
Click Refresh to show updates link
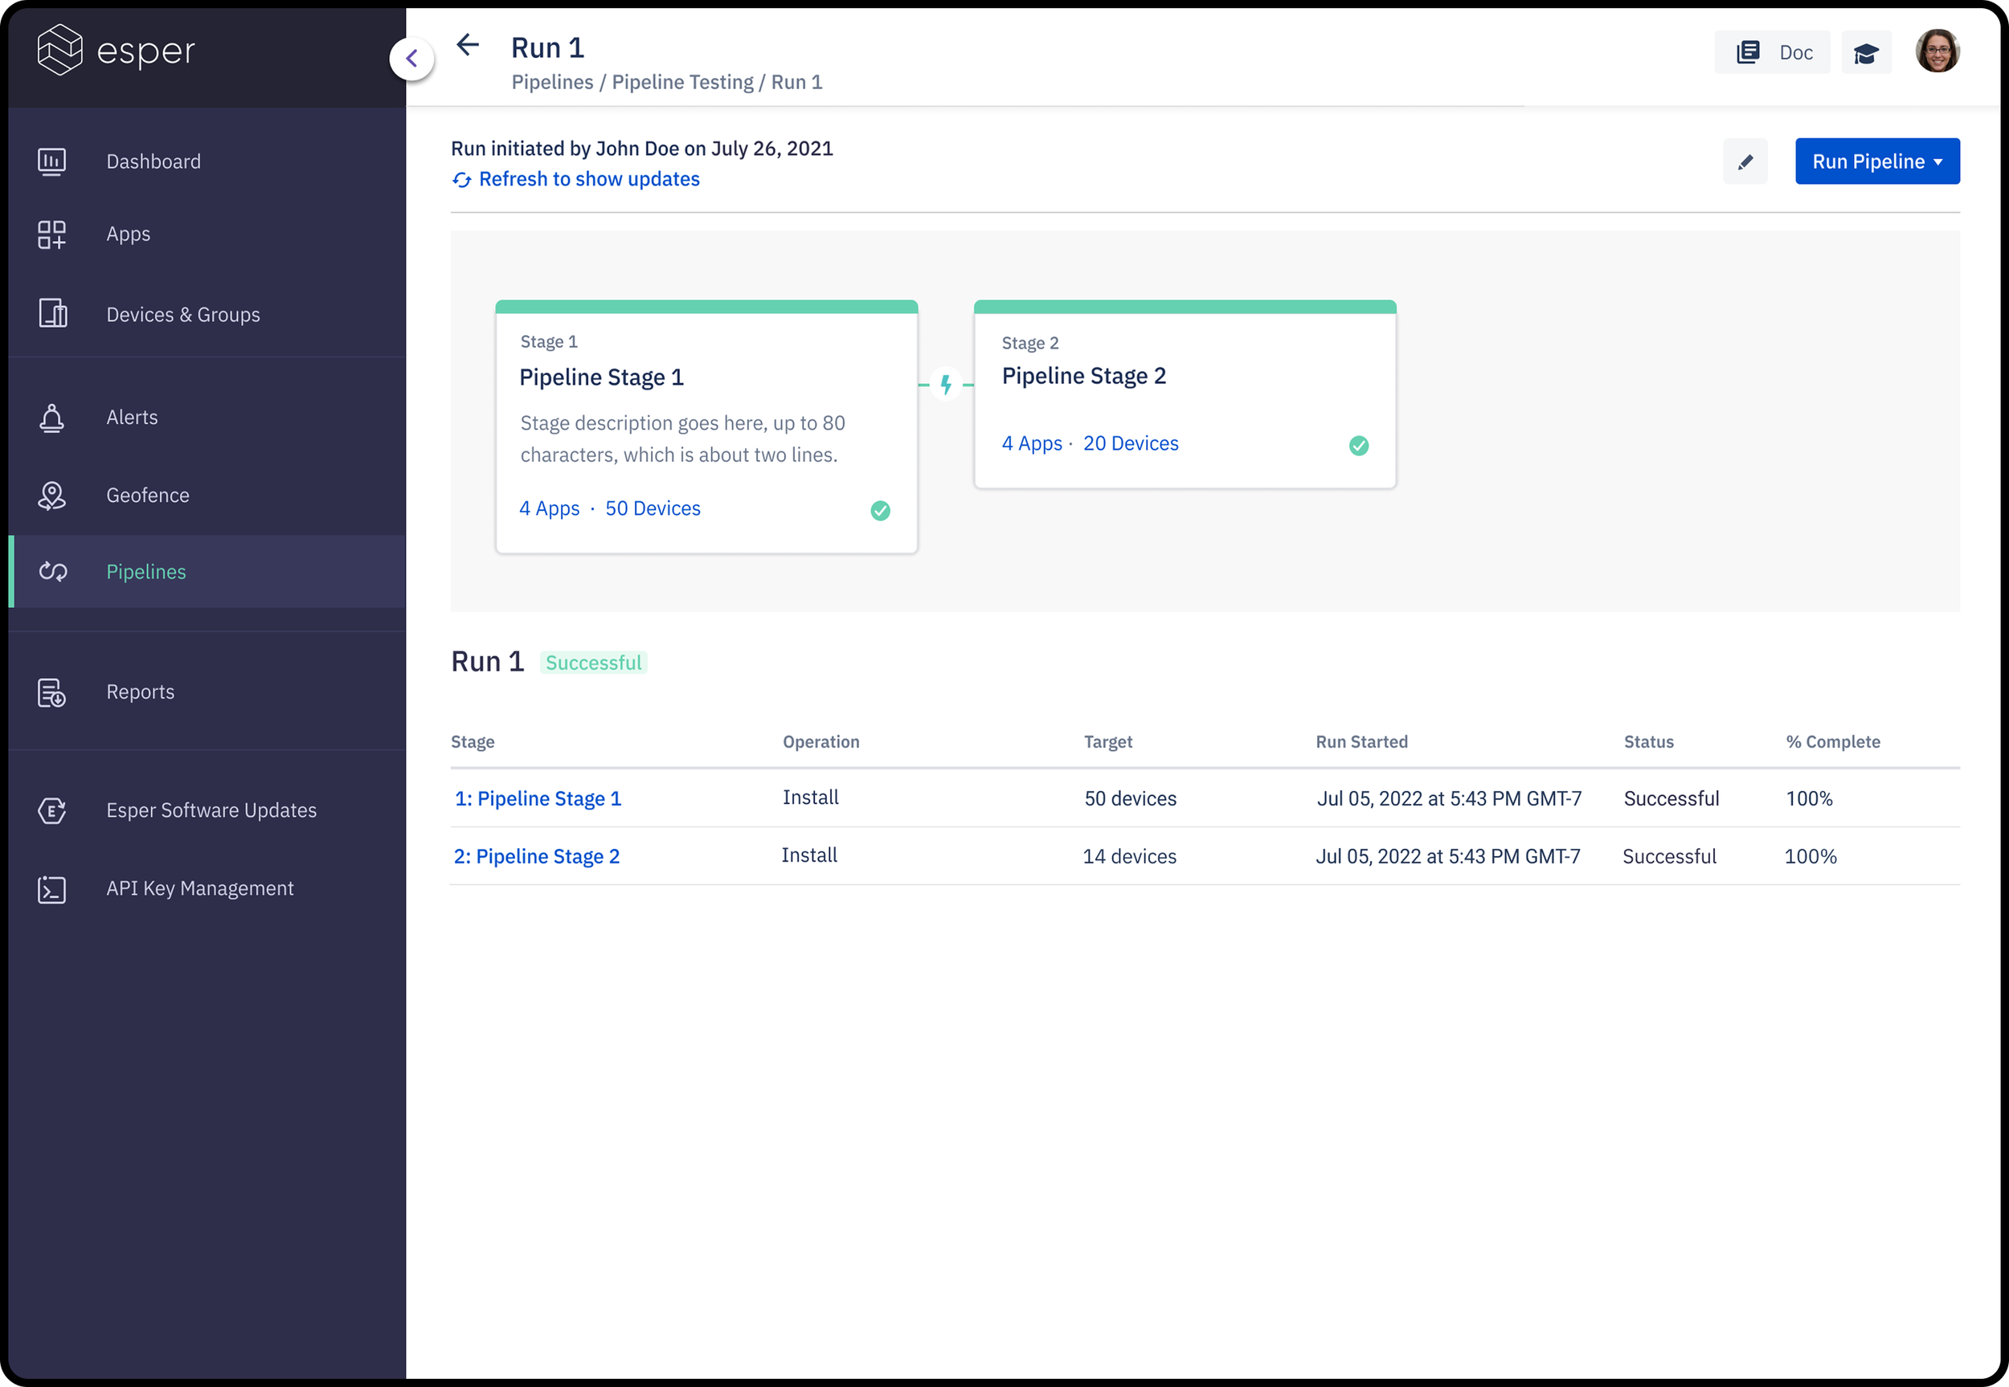pyautogui.click(x=588, y=179)
